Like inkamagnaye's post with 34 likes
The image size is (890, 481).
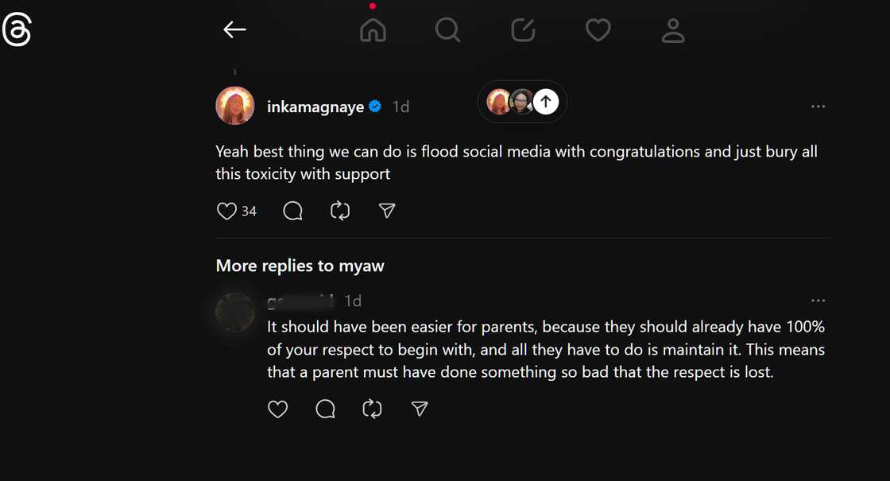point(227,211)
